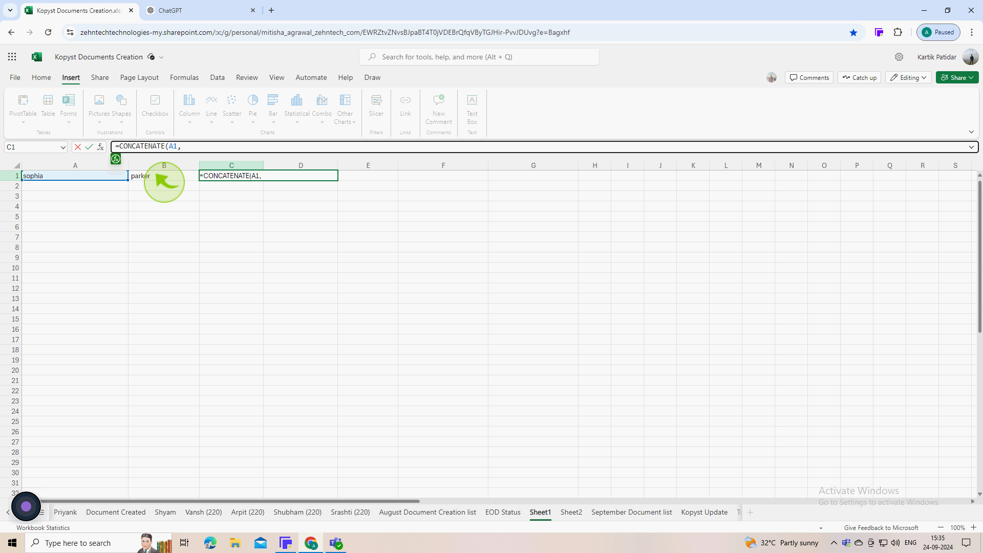
Task: Open the browser tab search dropdown
Action: [10, 10]
